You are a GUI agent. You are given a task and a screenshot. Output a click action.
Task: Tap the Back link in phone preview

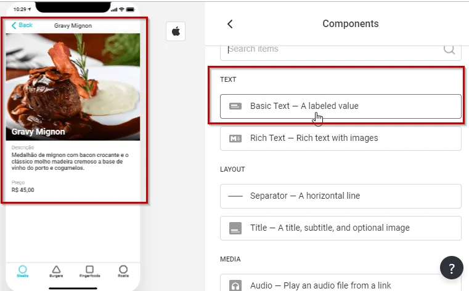pyautogui.click(x=22, y=25)
